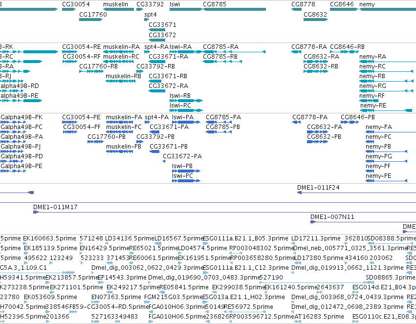
Task: Open the Galpha49B-PE protein label
Action: click(21, 166)
